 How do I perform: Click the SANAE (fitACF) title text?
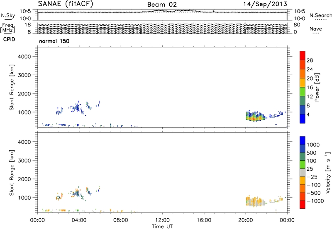click(x=66, y=4)
